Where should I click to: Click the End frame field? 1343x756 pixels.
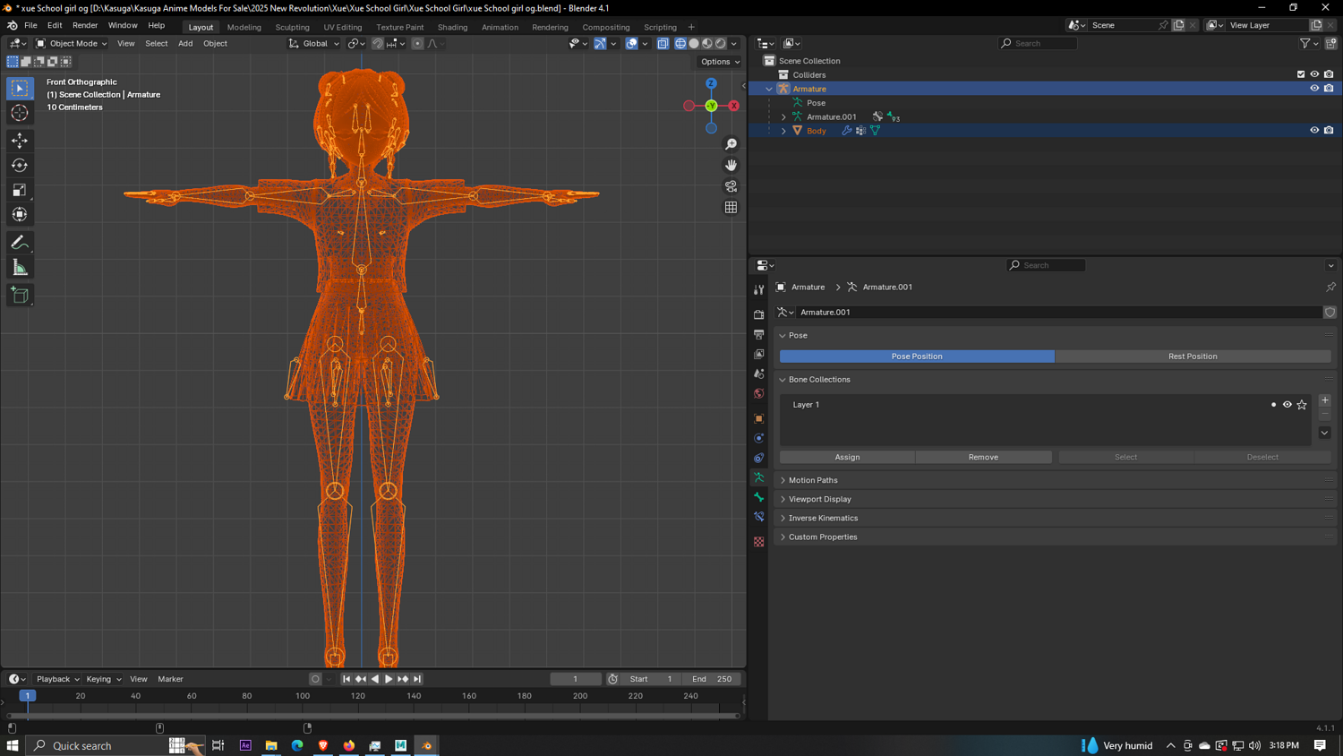point(713,679)
